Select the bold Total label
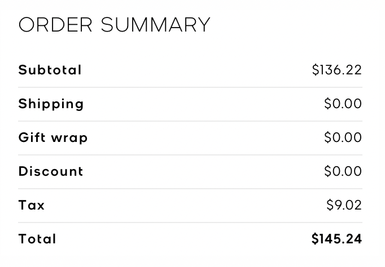 pos(37,239)
